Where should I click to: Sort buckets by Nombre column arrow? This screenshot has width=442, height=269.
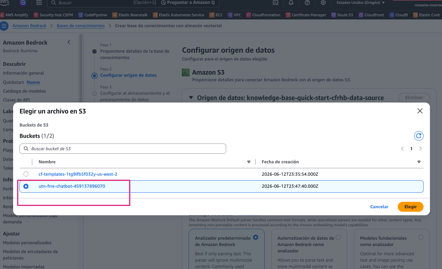tap(249, 162)
